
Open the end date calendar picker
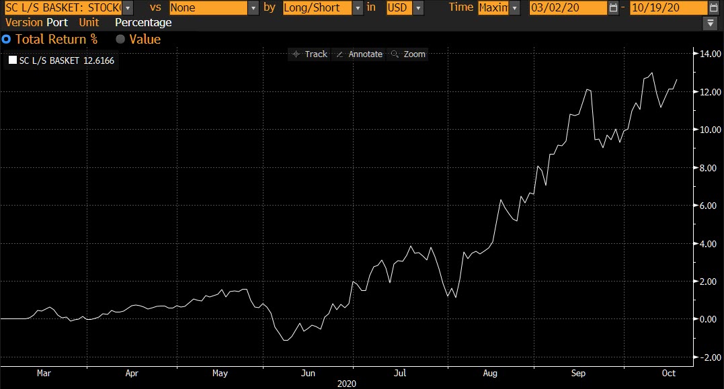click(x=713, y=8)
